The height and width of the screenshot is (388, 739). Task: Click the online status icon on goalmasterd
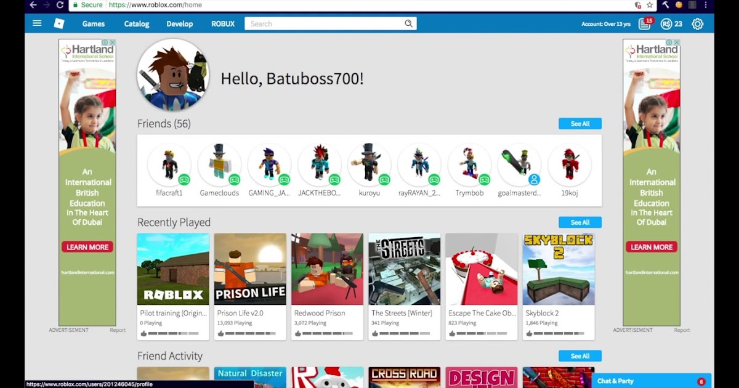pos(534,180)
